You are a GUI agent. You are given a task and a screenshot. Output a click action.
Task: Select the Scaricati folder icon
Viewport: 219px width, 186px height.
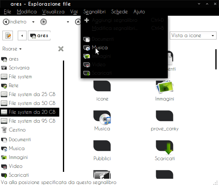tap(165, 147)
